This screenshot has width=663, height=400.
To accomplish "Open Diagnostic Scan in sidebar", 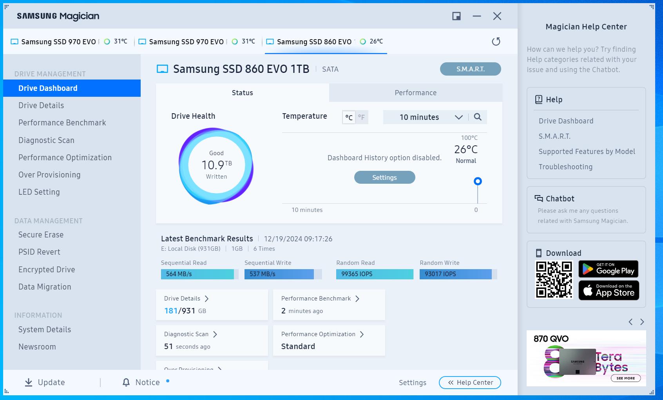I will pos(72,140).
